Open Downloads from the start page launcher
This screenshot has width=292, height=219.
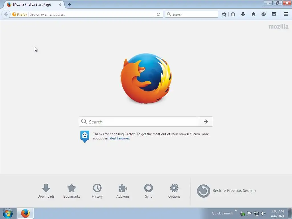46,191
